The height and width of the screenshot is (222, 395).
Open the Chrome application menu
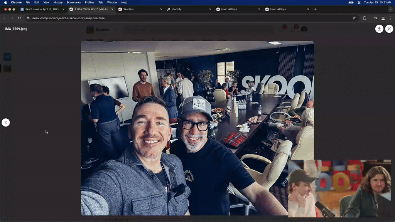16,2
